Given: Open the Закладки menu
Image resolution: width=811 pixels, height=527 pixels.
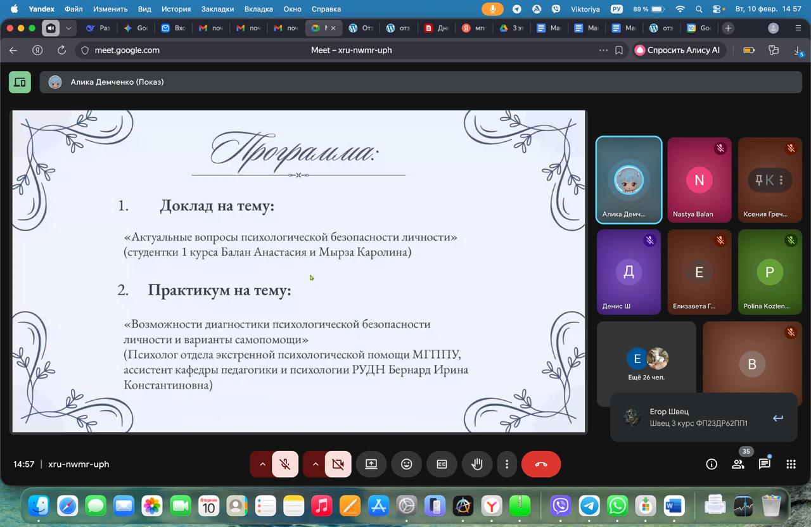Looking at the screenshot, I should click(x=218, y=9).
